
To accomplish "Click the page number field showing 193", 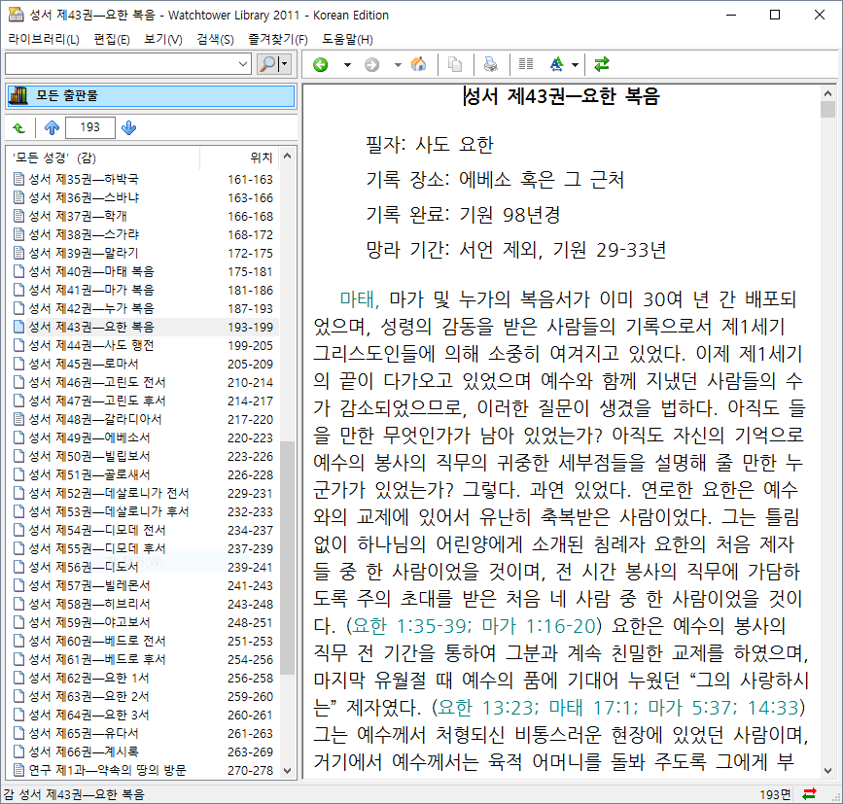I will coord(89,127).
